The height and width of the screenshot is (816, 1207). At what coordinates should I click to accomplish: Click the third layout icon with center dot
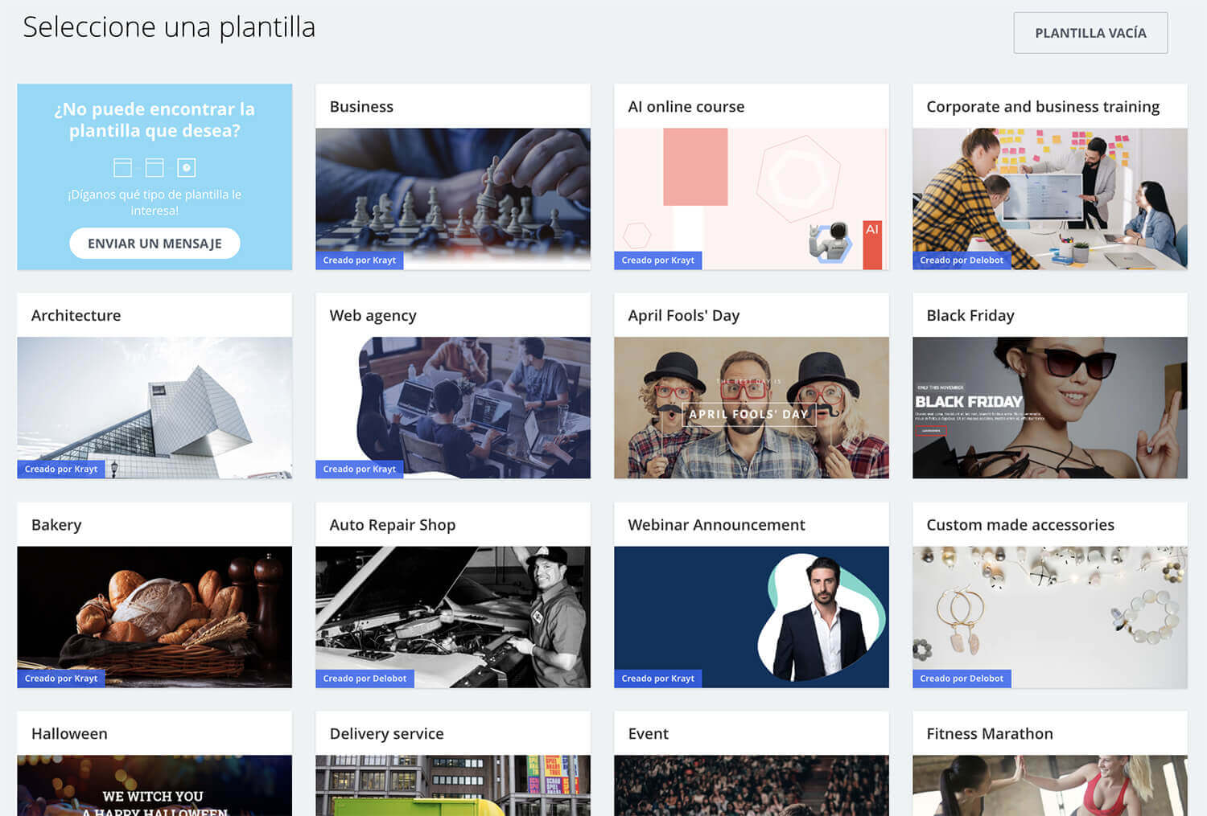coord(187,167)
